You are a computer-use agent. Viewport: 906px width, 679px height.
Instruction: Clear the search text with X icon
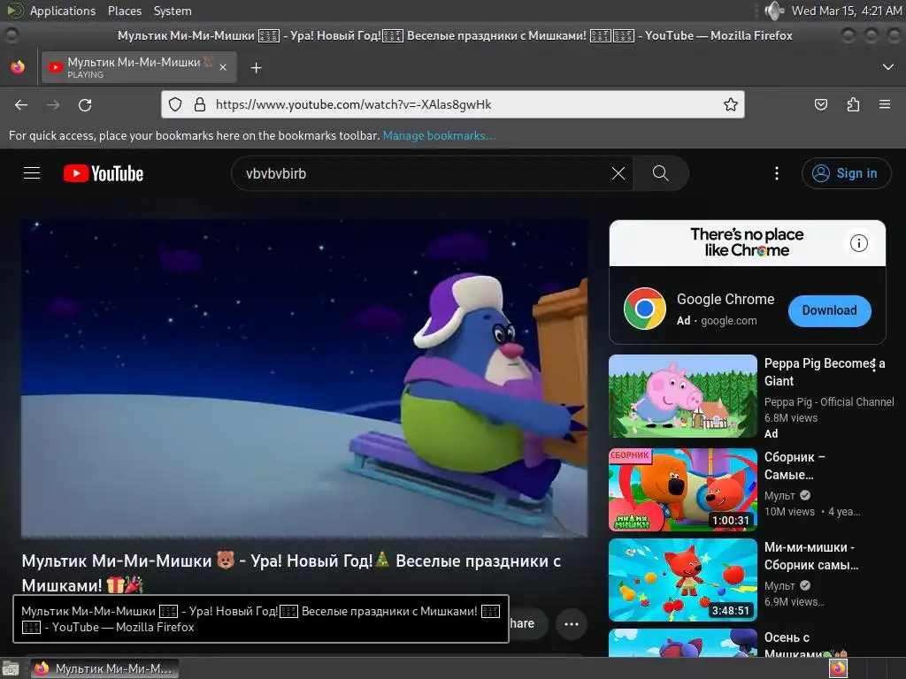coord(618,173)
